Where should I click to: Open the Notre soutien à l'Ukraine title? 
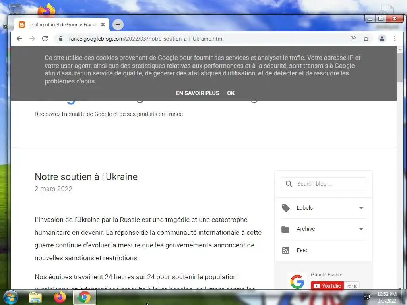[x=86, y=177]
